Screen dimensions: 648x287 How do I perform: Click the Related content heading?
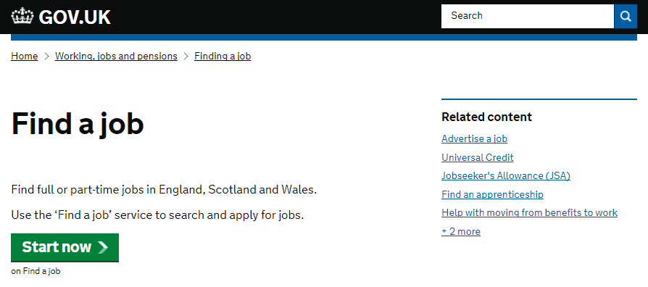click(x=486, y=117)
